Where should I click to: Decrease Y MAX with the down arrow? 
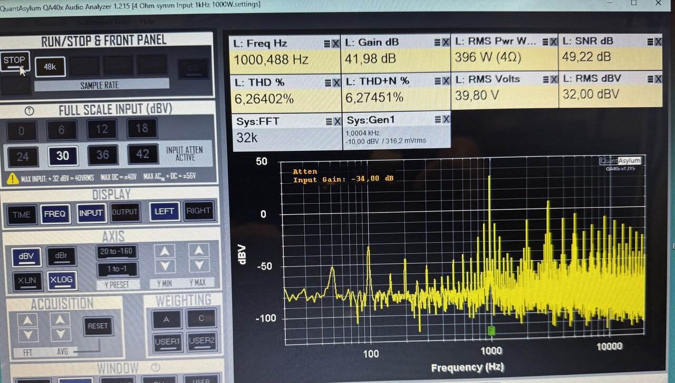pos(199,266)
